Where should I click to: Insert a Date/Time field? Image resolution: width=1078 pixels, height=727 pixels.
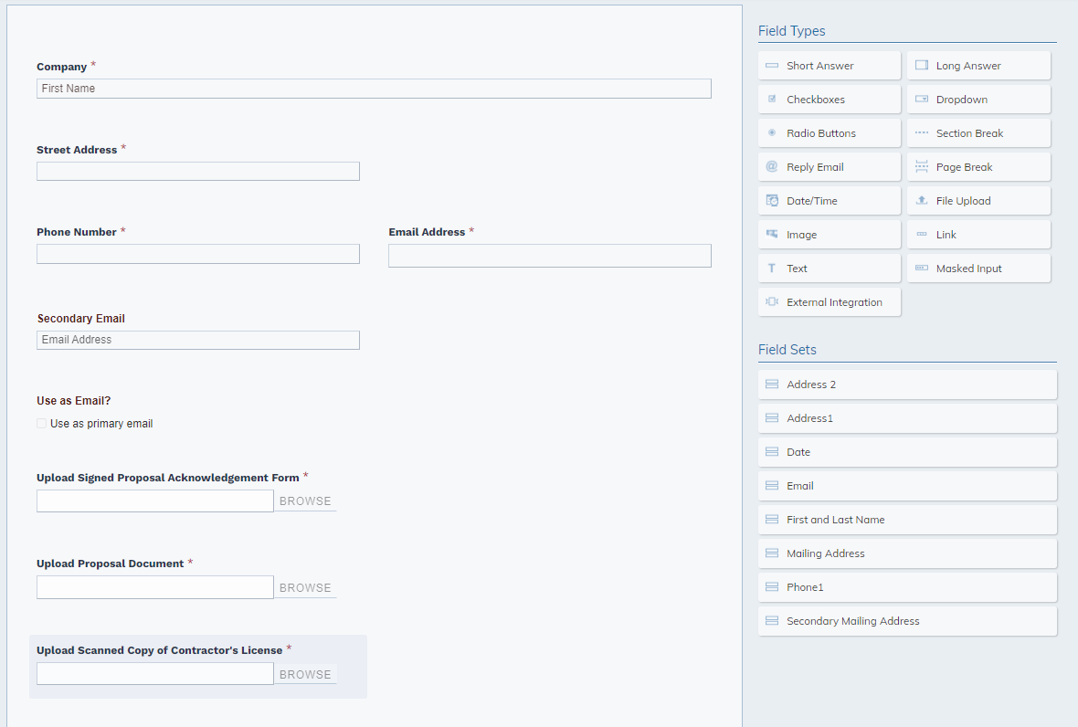(830, 201)
